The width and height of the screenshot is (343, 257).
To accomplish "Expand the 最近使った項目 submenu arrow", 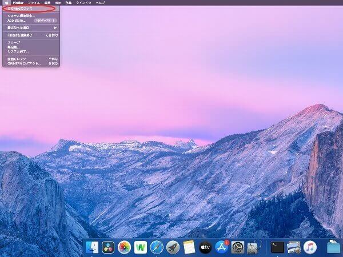I will (55, 28).
